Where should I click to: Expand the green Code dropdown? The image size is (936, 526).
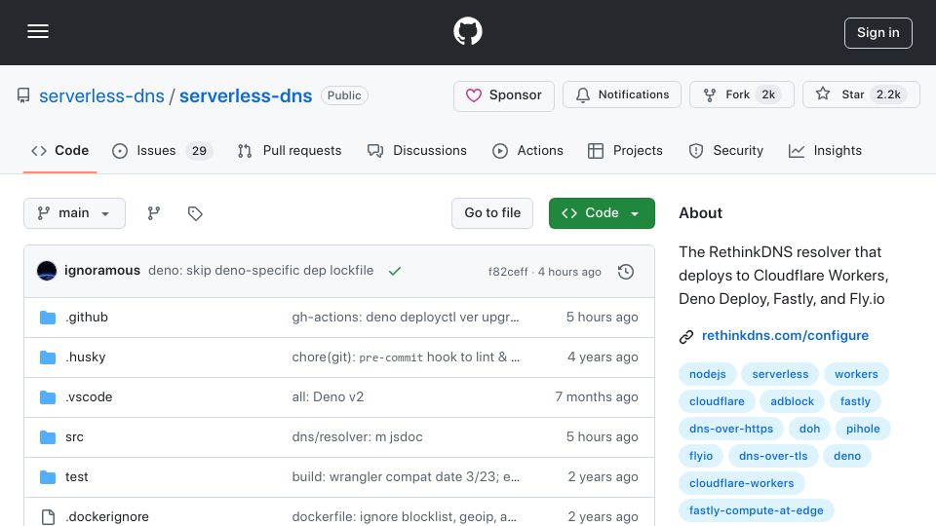click(x=602, y=213)
